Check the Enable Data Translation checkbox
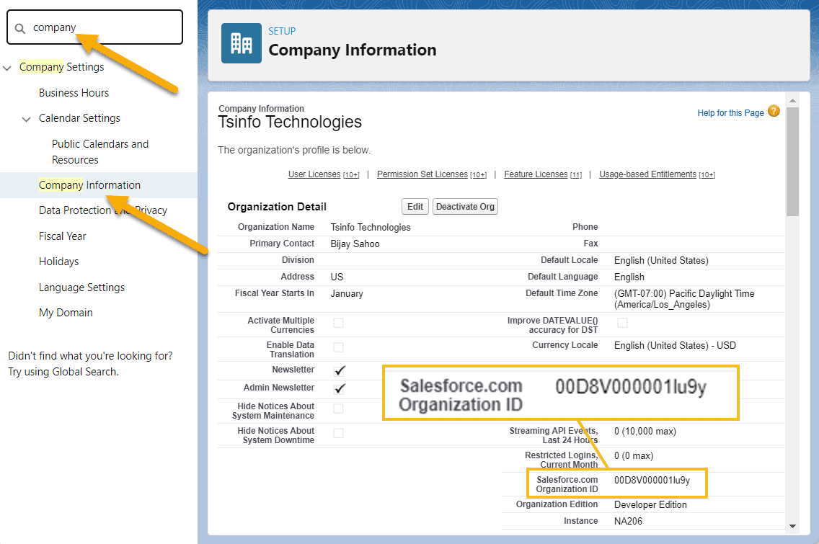Screen dimensions: 819x544 [338, 345]
